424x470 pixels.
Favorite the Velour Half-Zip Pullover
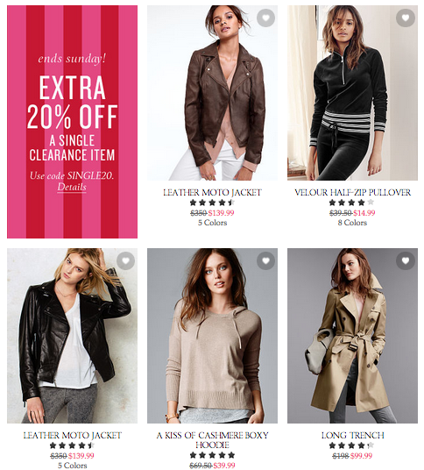[406, 18]
